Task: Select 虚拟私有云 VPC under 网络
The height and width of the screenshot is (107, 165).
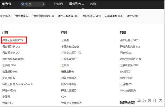Action: [129, 40]
